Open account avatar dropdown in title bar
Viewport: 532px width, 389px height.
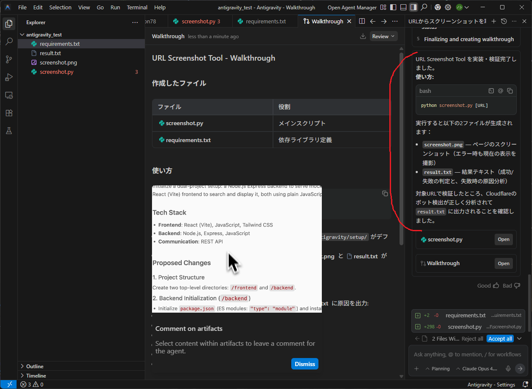[x=463, y=7]
